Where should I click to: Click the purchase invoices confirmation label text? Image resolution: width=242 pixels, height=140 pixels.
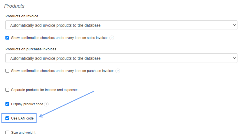coord(63,71)
